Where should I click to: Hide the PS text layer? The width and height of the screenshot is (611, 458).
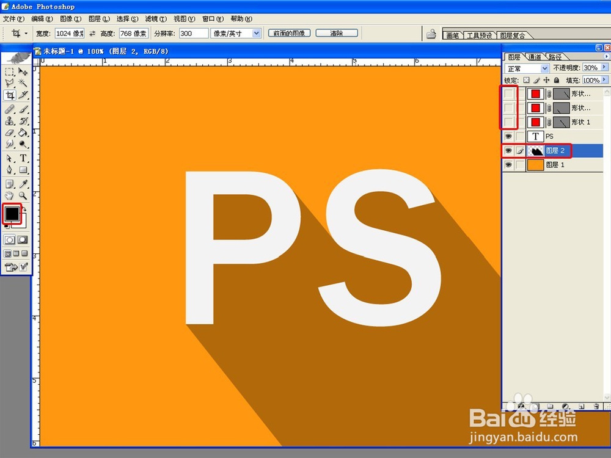pos(508,136)
